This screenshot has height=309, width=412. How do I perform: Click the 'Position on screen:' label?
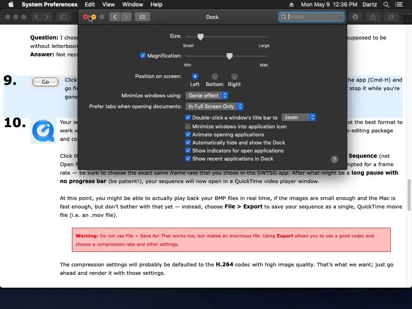[x=158, y=76]
